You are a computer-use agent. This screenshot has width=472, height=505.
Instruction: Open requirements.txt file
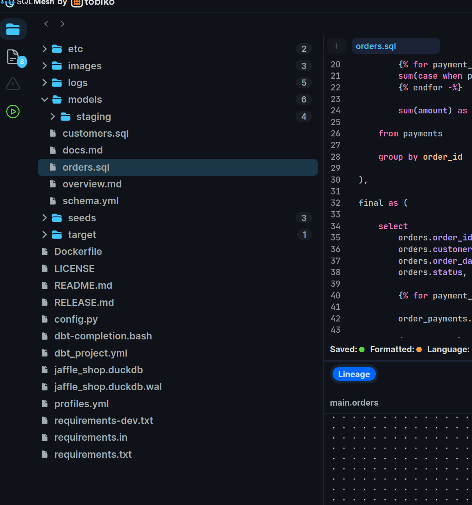click(x=93, y=454)
